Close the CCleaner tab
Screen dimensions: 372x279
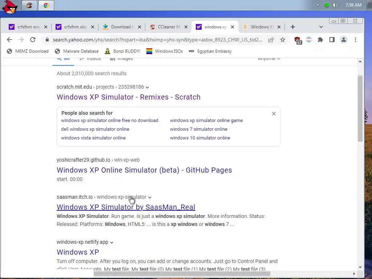pos(186,27)
